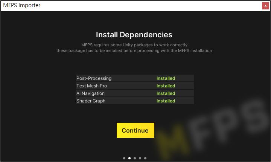Click the Shader Graph package label
The image size is (271, 162).
click(91, 101)
